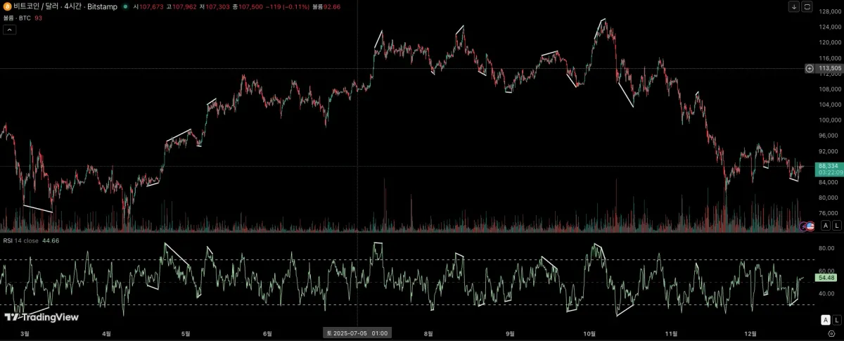Open the 비트코인 / 달러 symbol title
This screenshot has height=341, width=844.
[x=37, y=6]
